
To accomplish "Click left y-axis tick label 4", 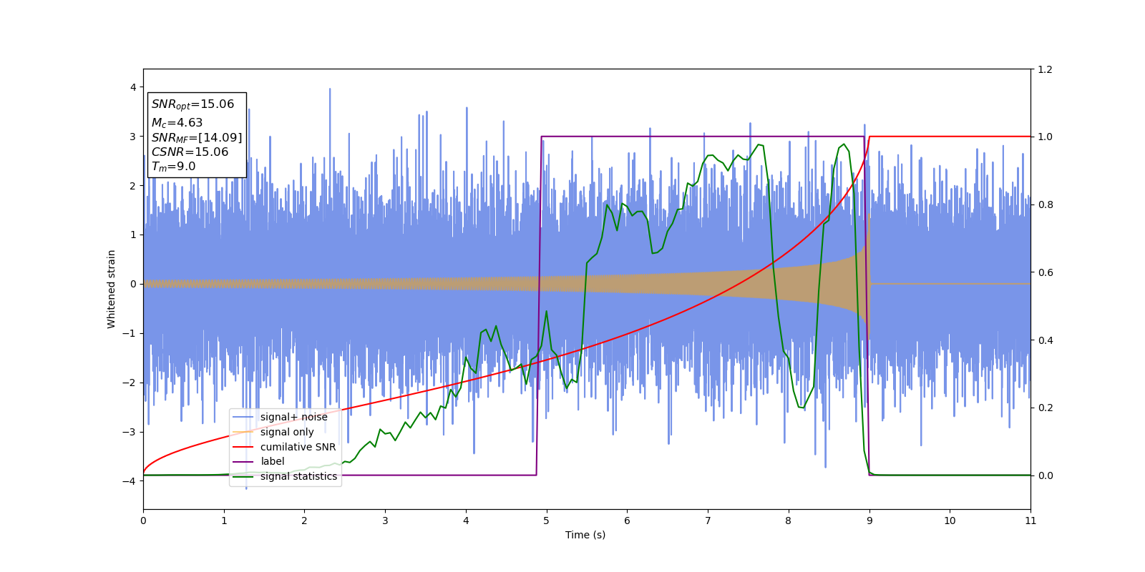I will pos(132,87).
